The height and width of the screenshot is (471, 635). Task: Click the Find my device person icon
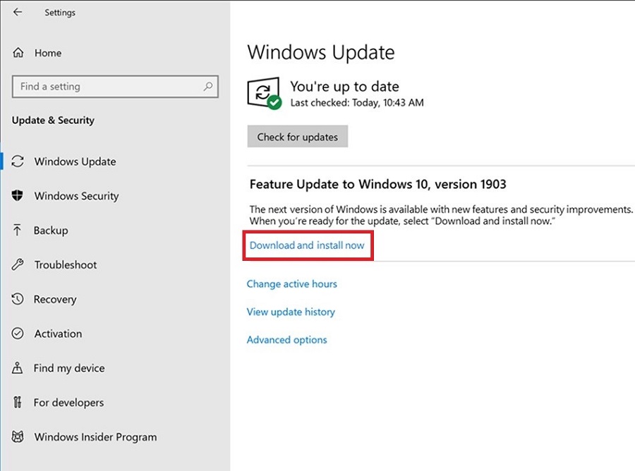[18, 368]
